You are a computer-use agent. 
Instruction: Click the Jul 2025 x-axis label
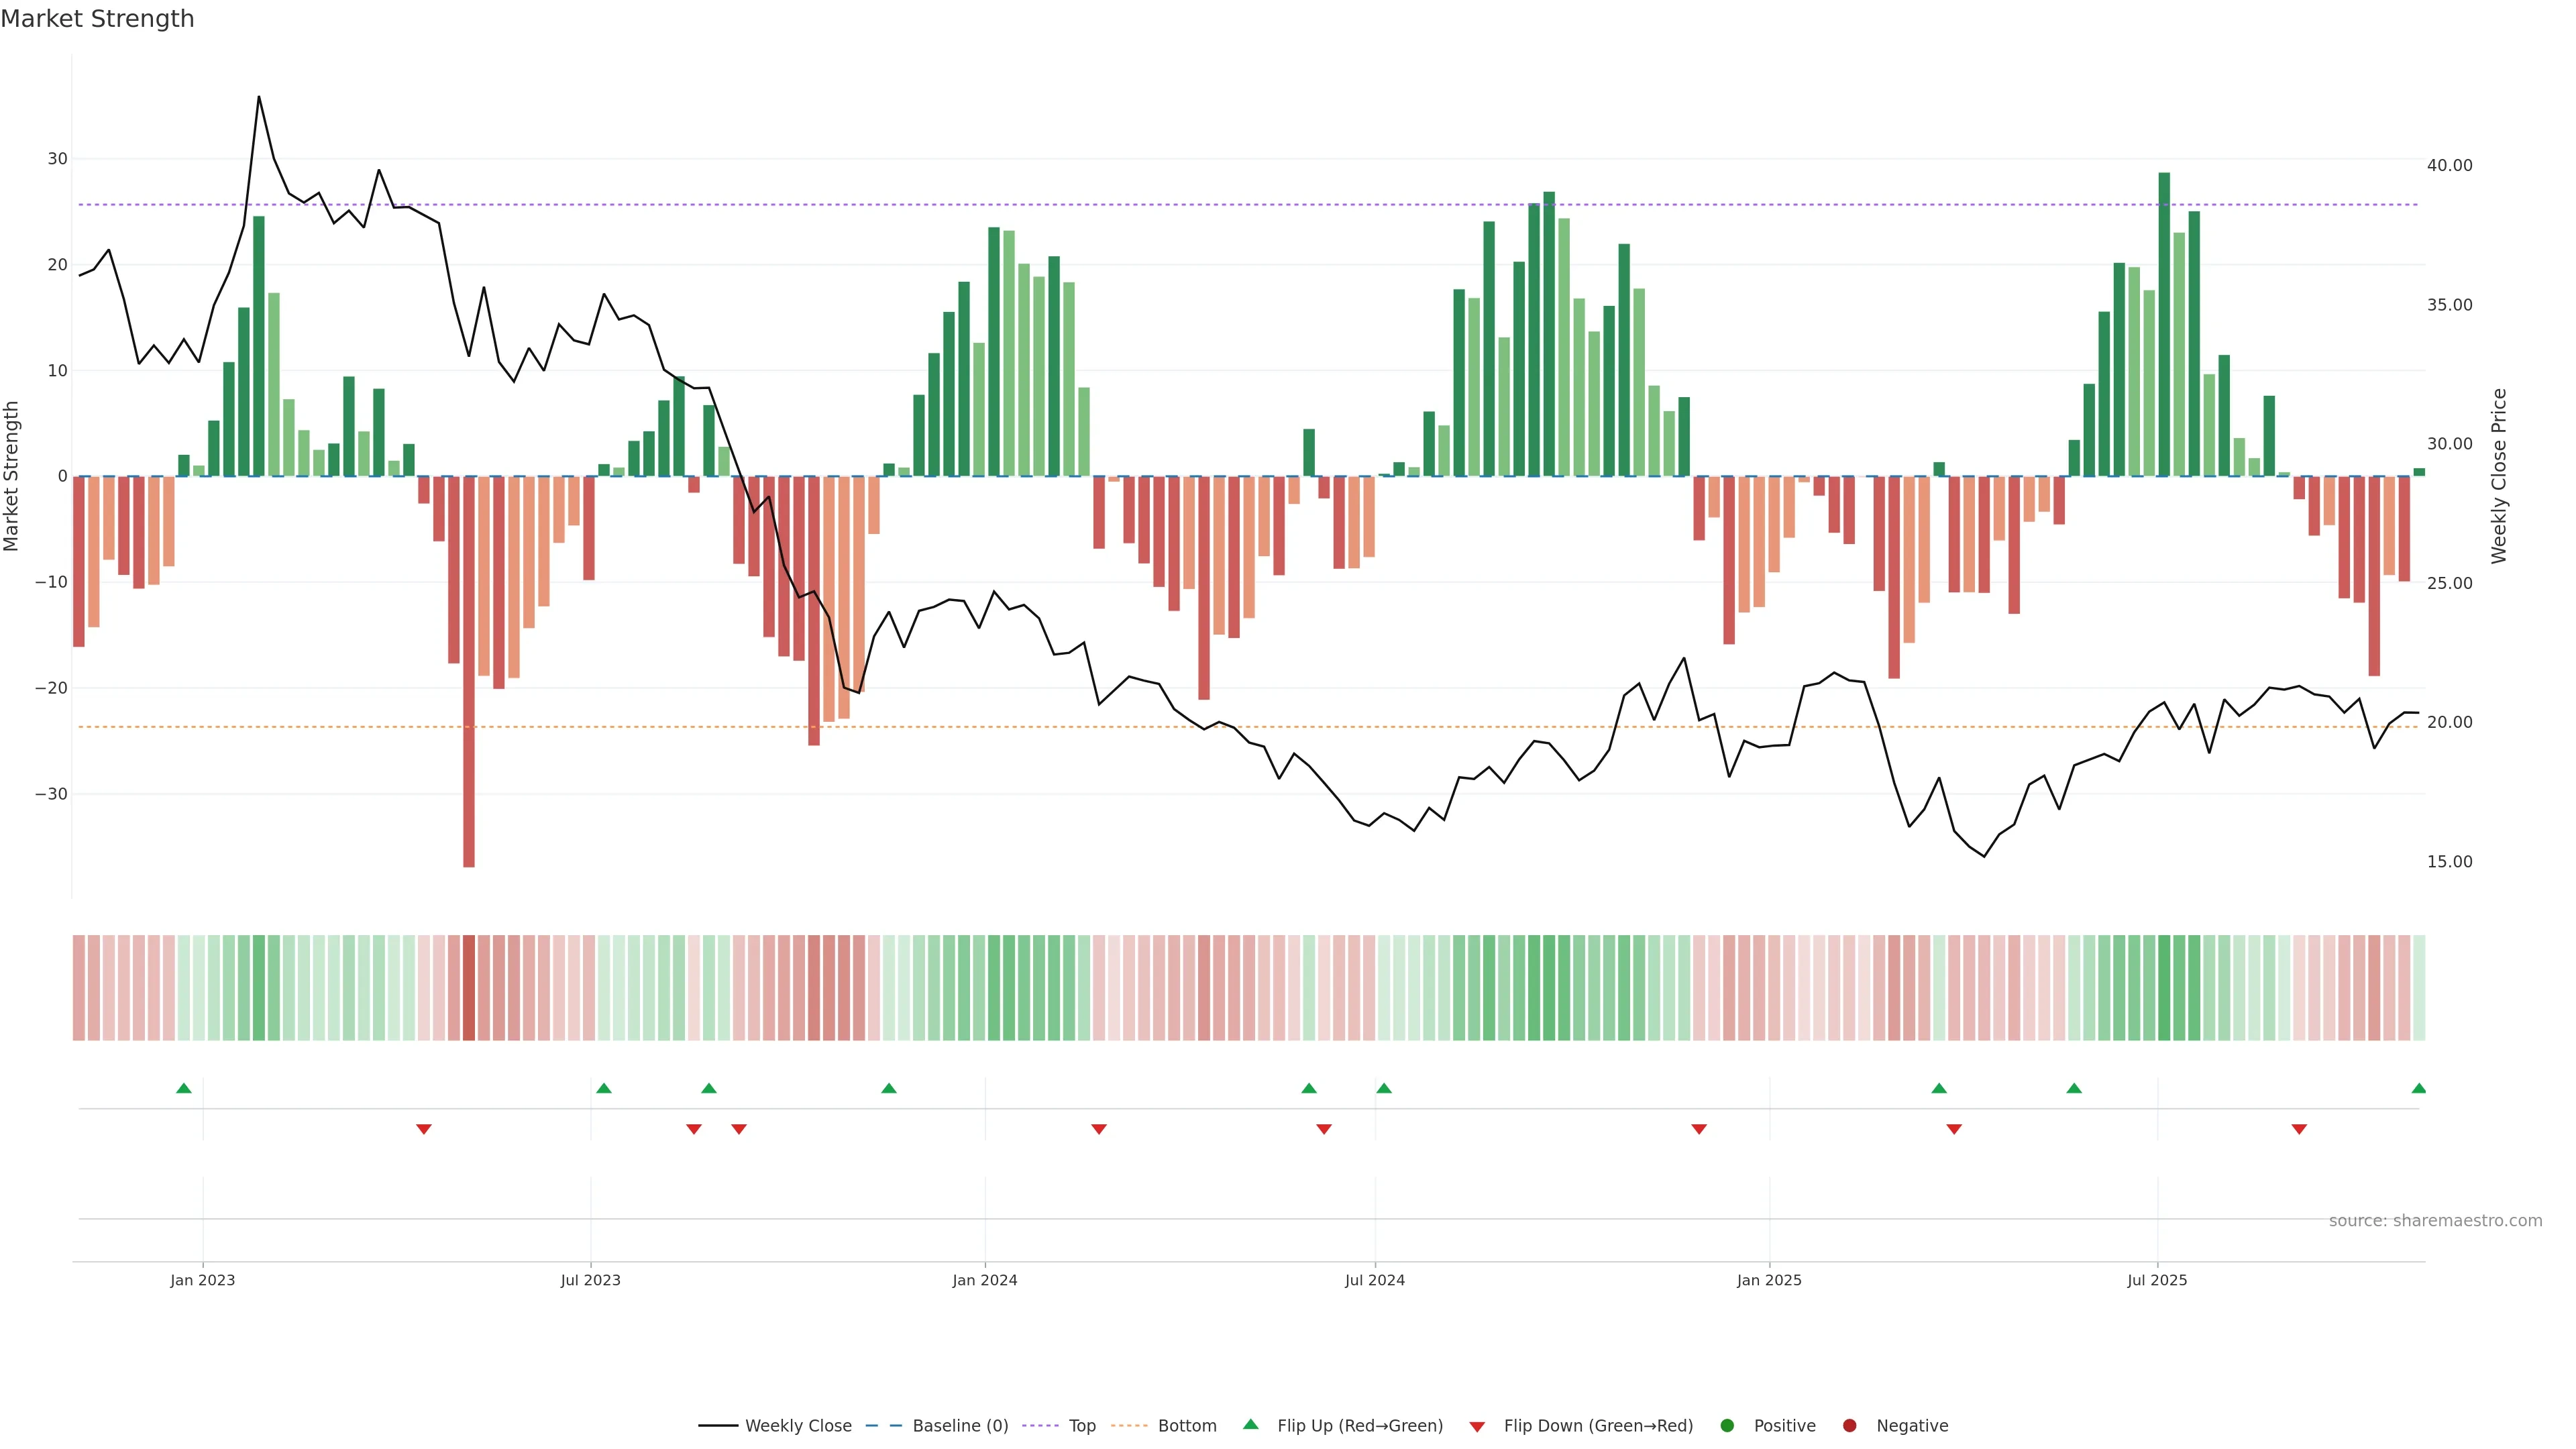click(x=2157, y=1280)
